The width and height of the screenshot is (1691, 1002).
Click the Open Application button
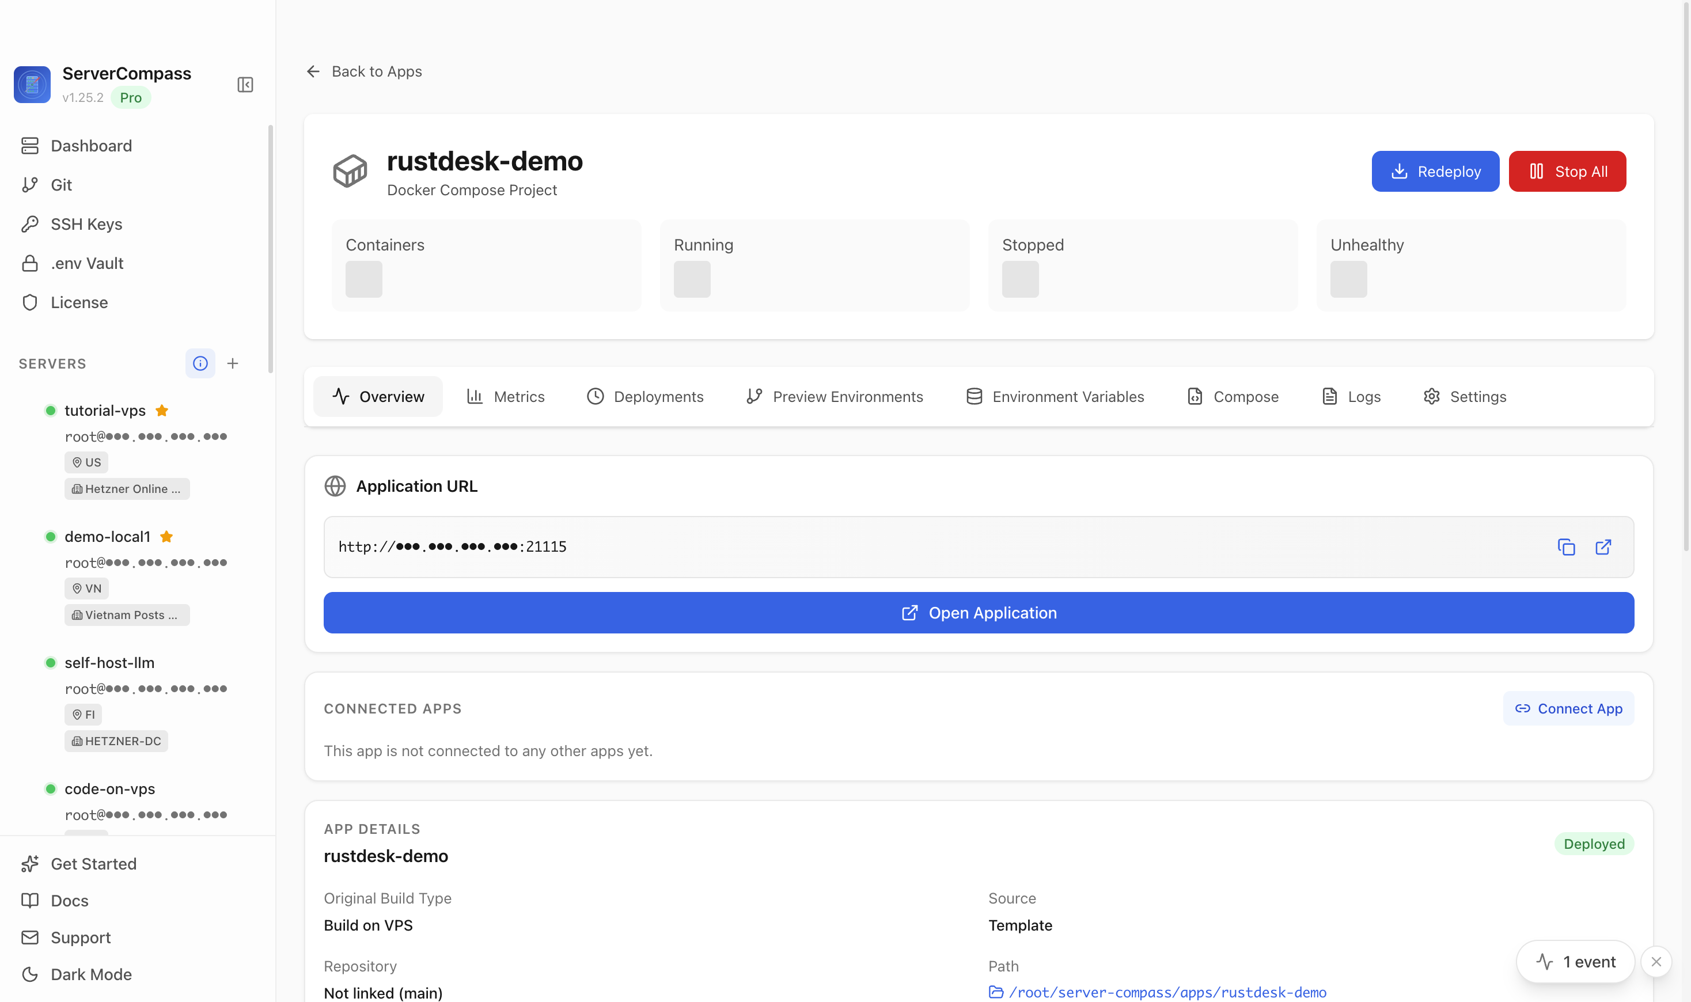tap(979, 613)
